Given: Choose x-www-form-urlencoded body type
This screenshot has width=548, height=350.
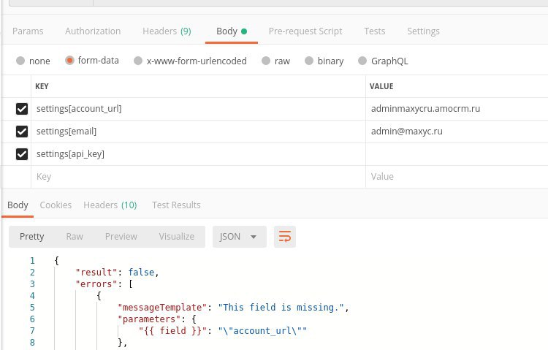Looking at the screenshot, I should [138, 61].
